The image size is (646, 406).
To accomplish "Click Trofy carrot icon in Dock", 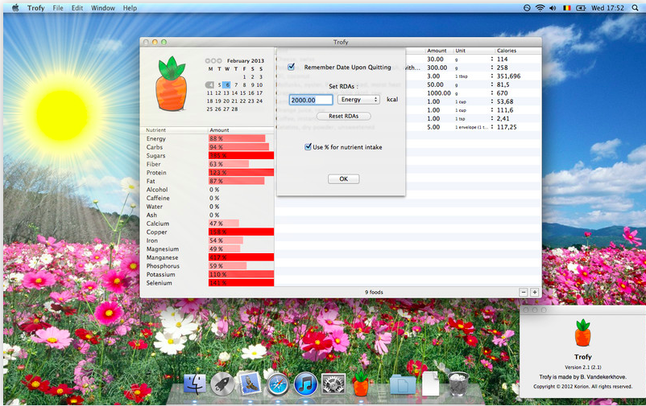I will click(361, 383).
